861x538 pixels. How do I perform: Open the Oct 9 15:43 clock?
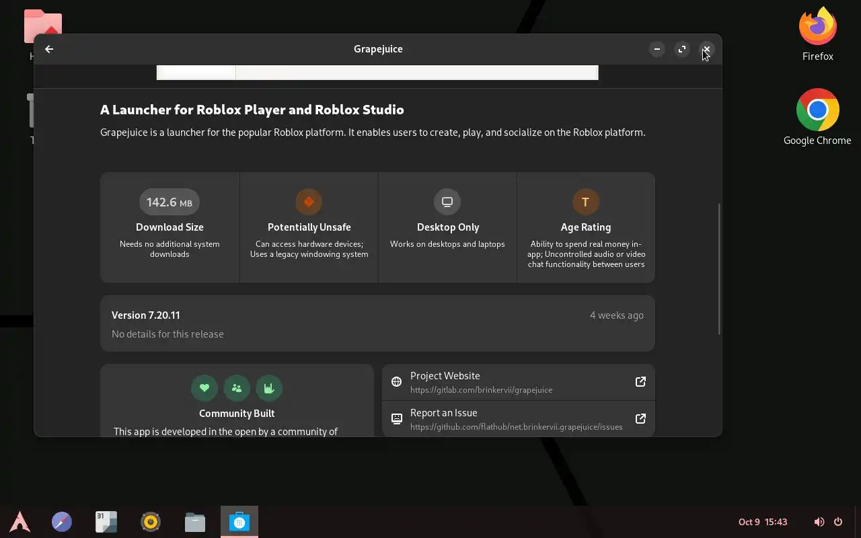pos(763,522)
